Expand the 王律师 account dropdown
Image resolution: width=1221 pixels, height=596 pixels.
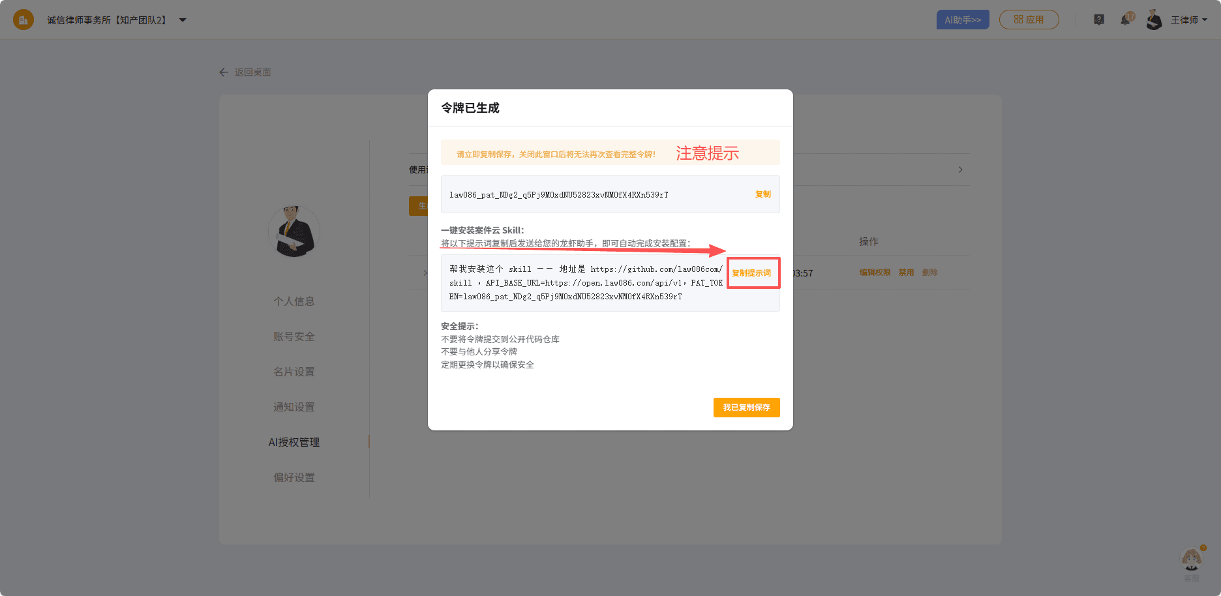point(1189,20)
